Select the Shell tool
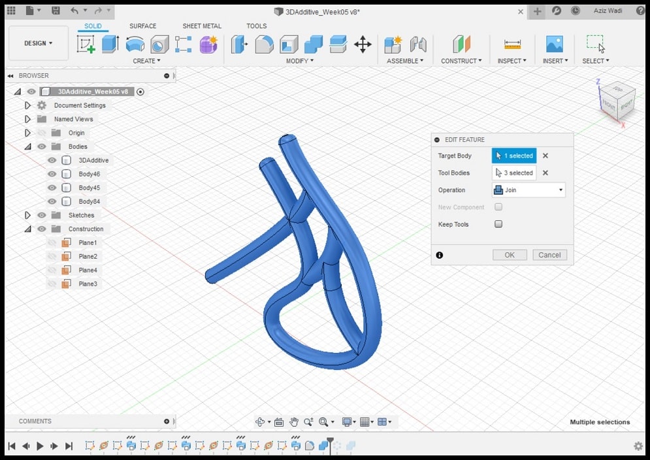The width and height of the screenshot is (650, 460). click(x=289, y=44)
